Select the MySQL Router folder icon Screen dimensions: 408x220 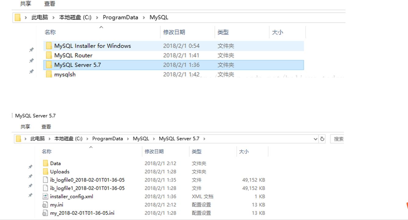[49, 55]
